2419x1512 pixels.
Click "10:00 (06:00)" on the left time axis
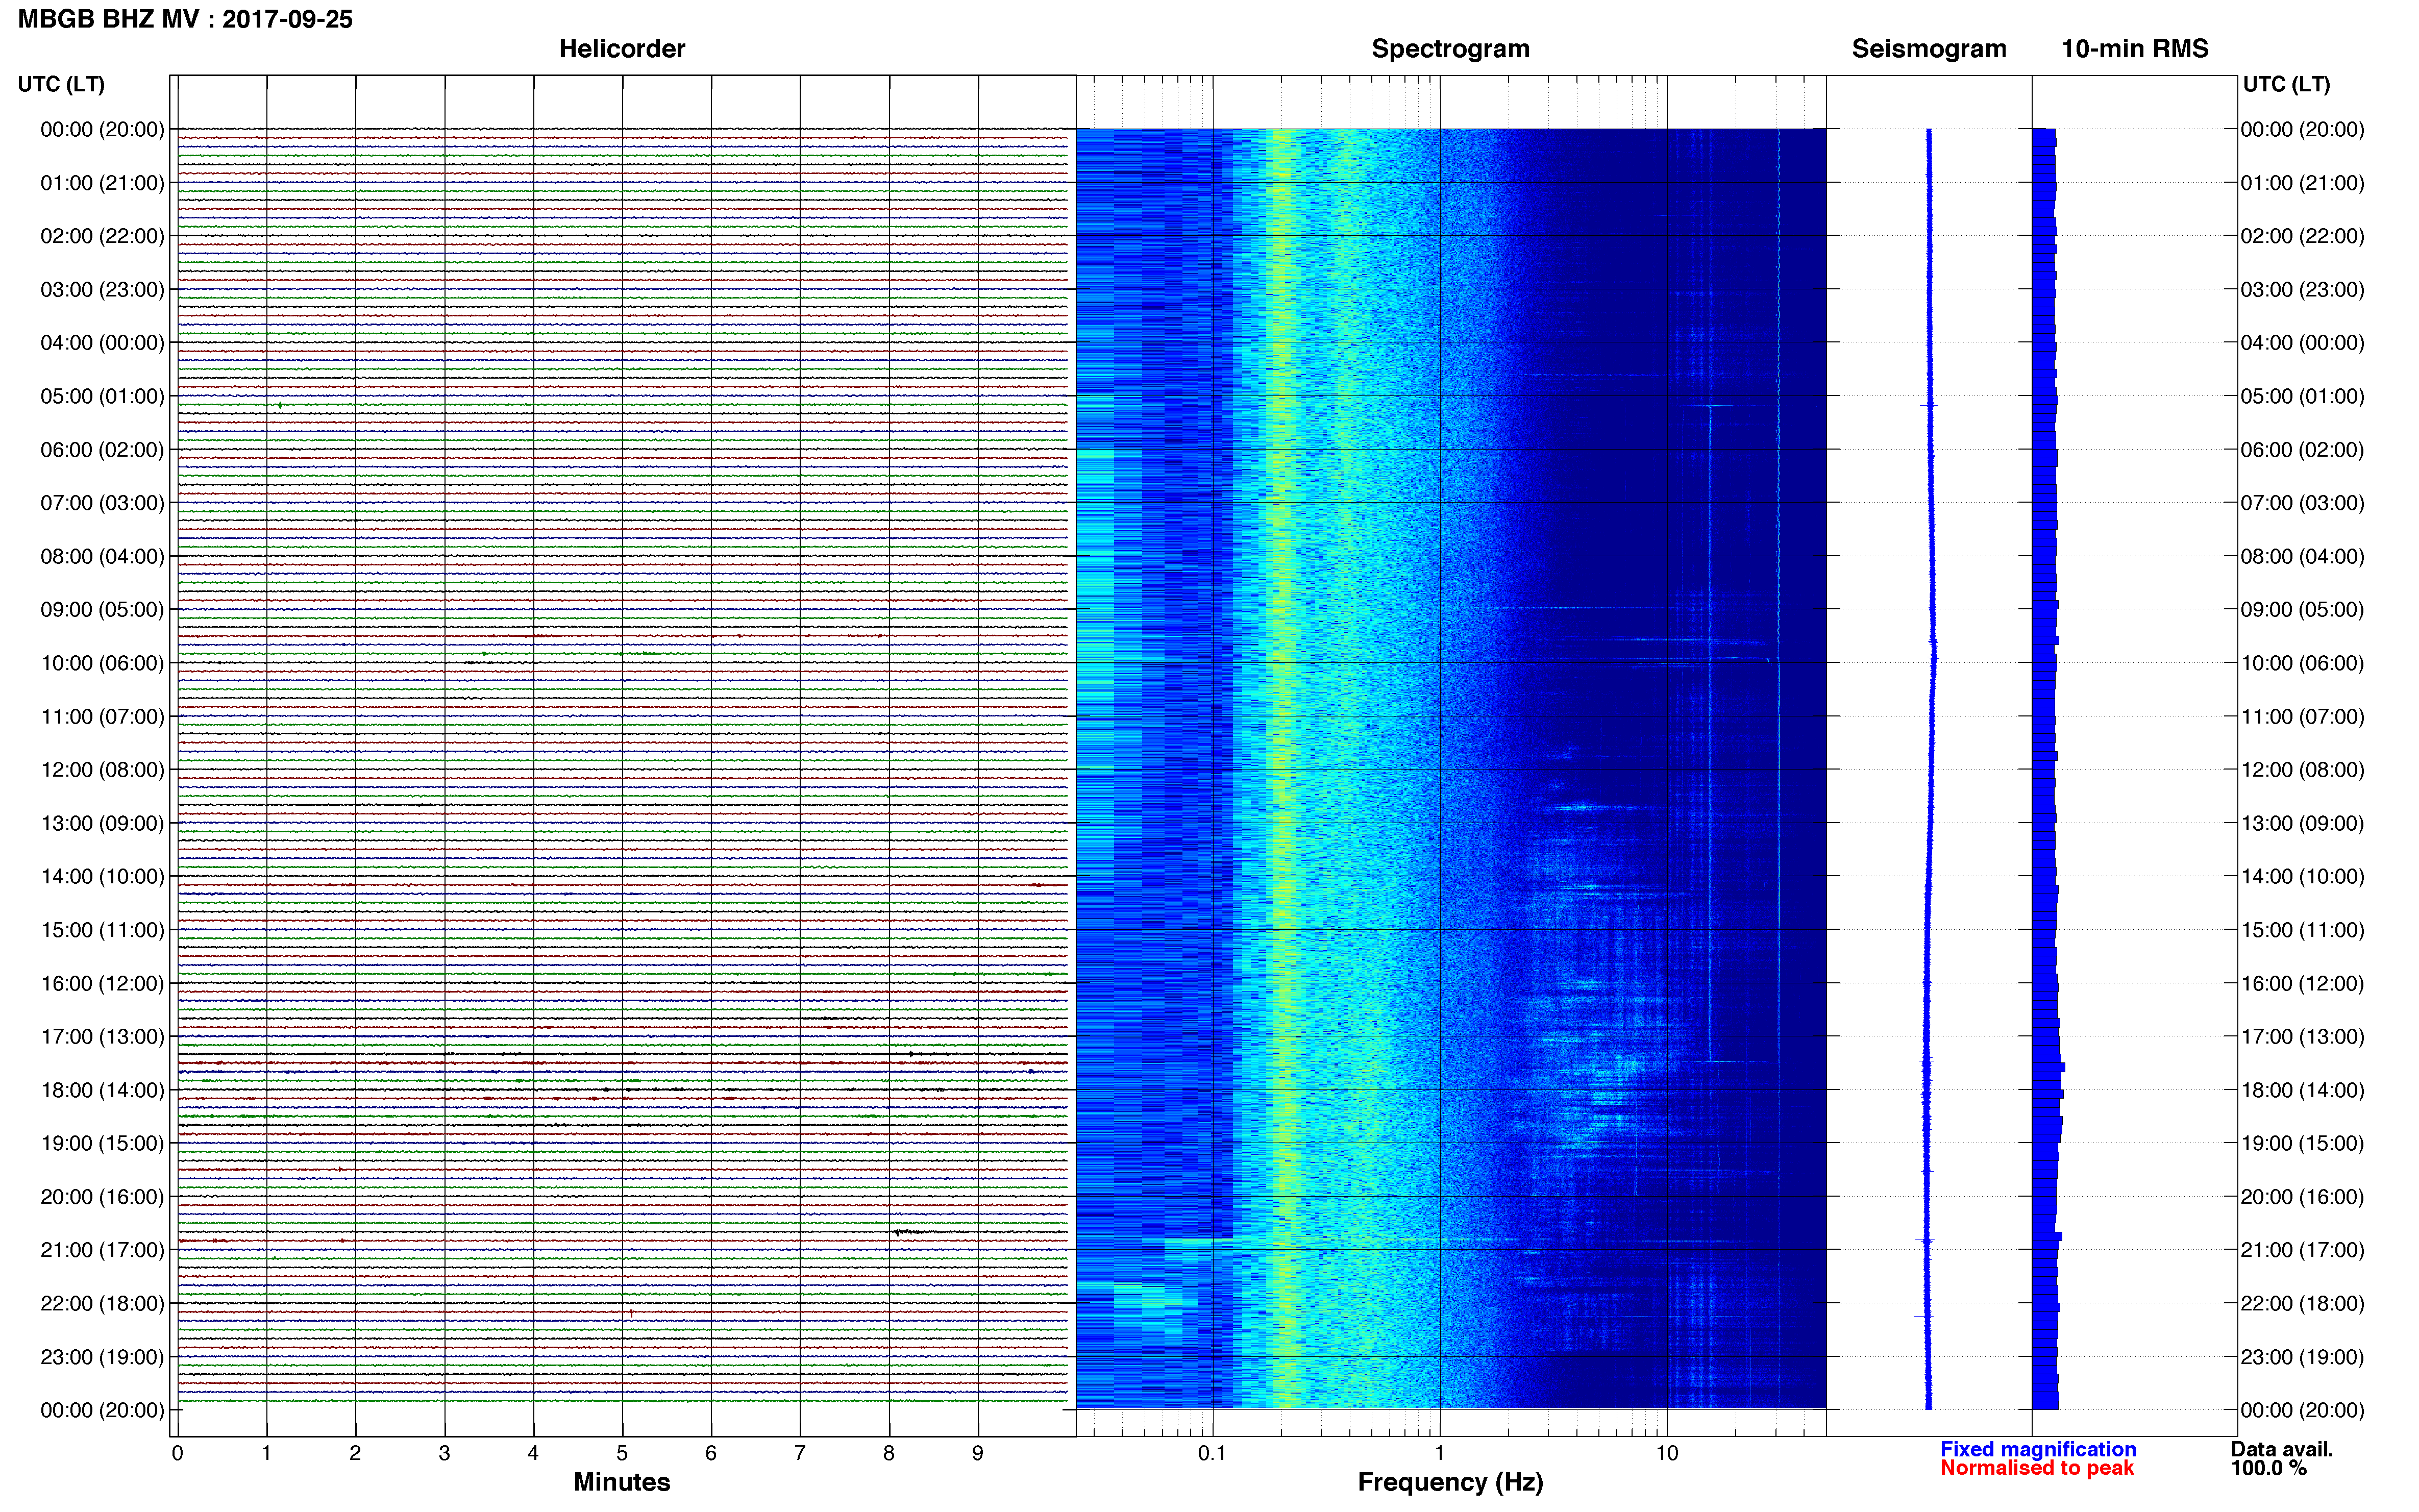pyautogui.click(x=102, y=663)
